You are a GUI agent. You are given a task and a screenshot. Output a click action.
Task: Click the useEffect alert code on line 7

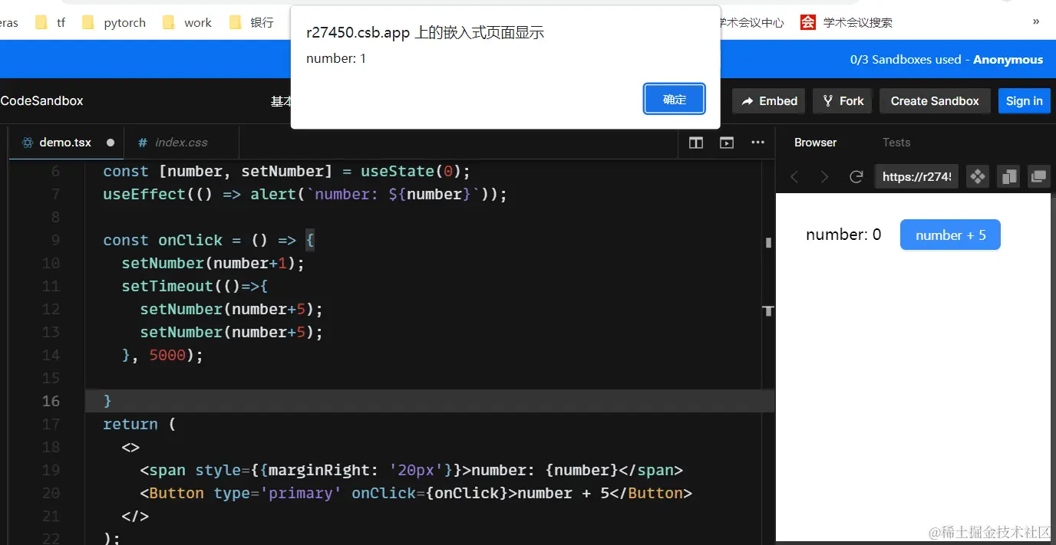coord(305,194)
